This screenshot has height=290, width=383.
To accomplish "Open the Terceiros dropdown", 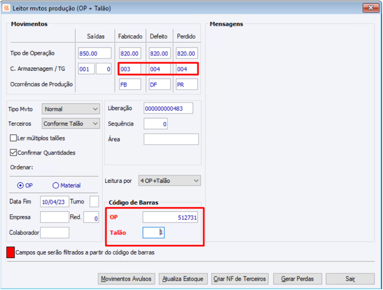I will coord(71,124).
